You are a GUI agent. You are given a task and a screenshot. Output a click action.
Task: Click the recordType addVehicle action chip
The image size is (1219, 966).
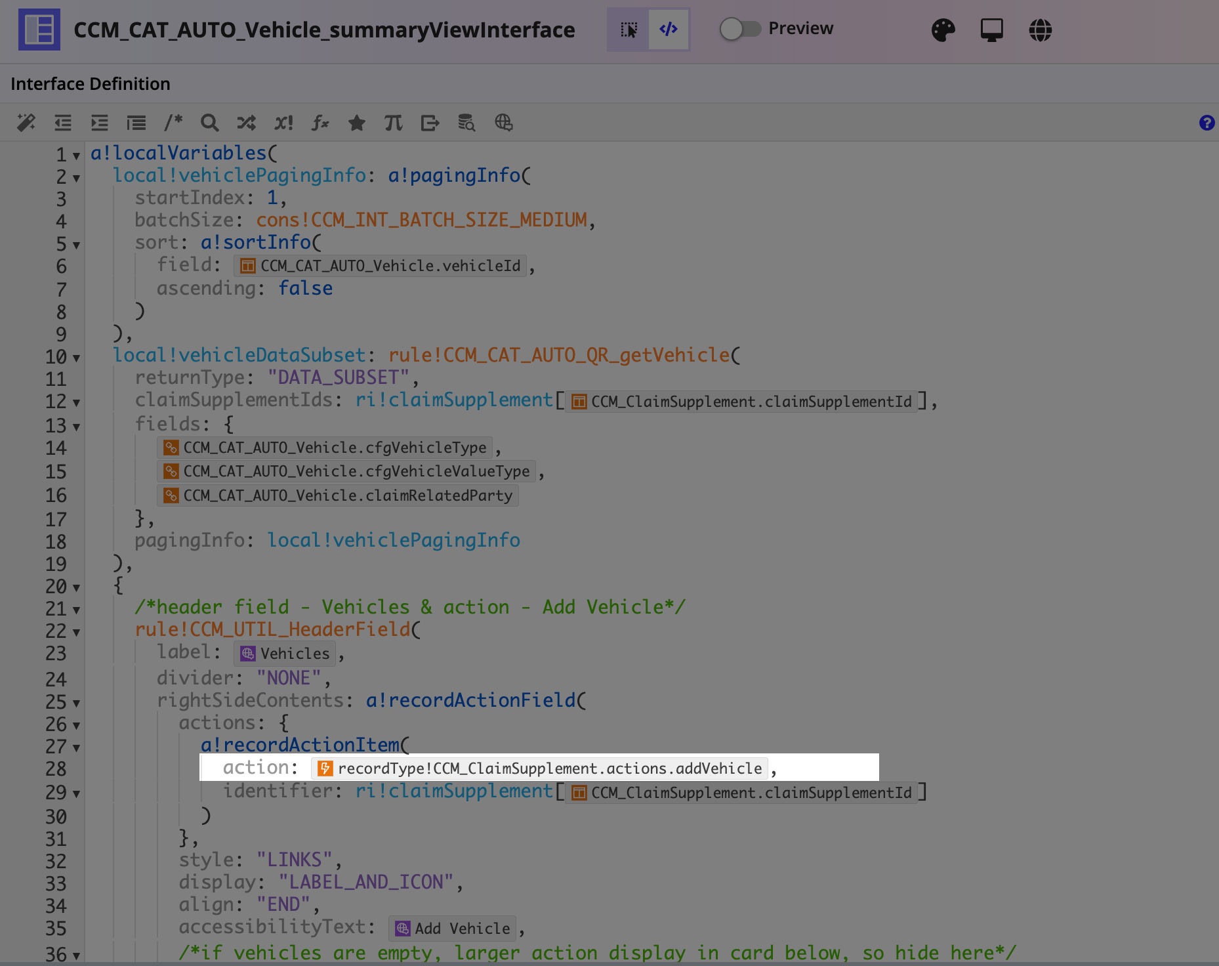[539, 768]
